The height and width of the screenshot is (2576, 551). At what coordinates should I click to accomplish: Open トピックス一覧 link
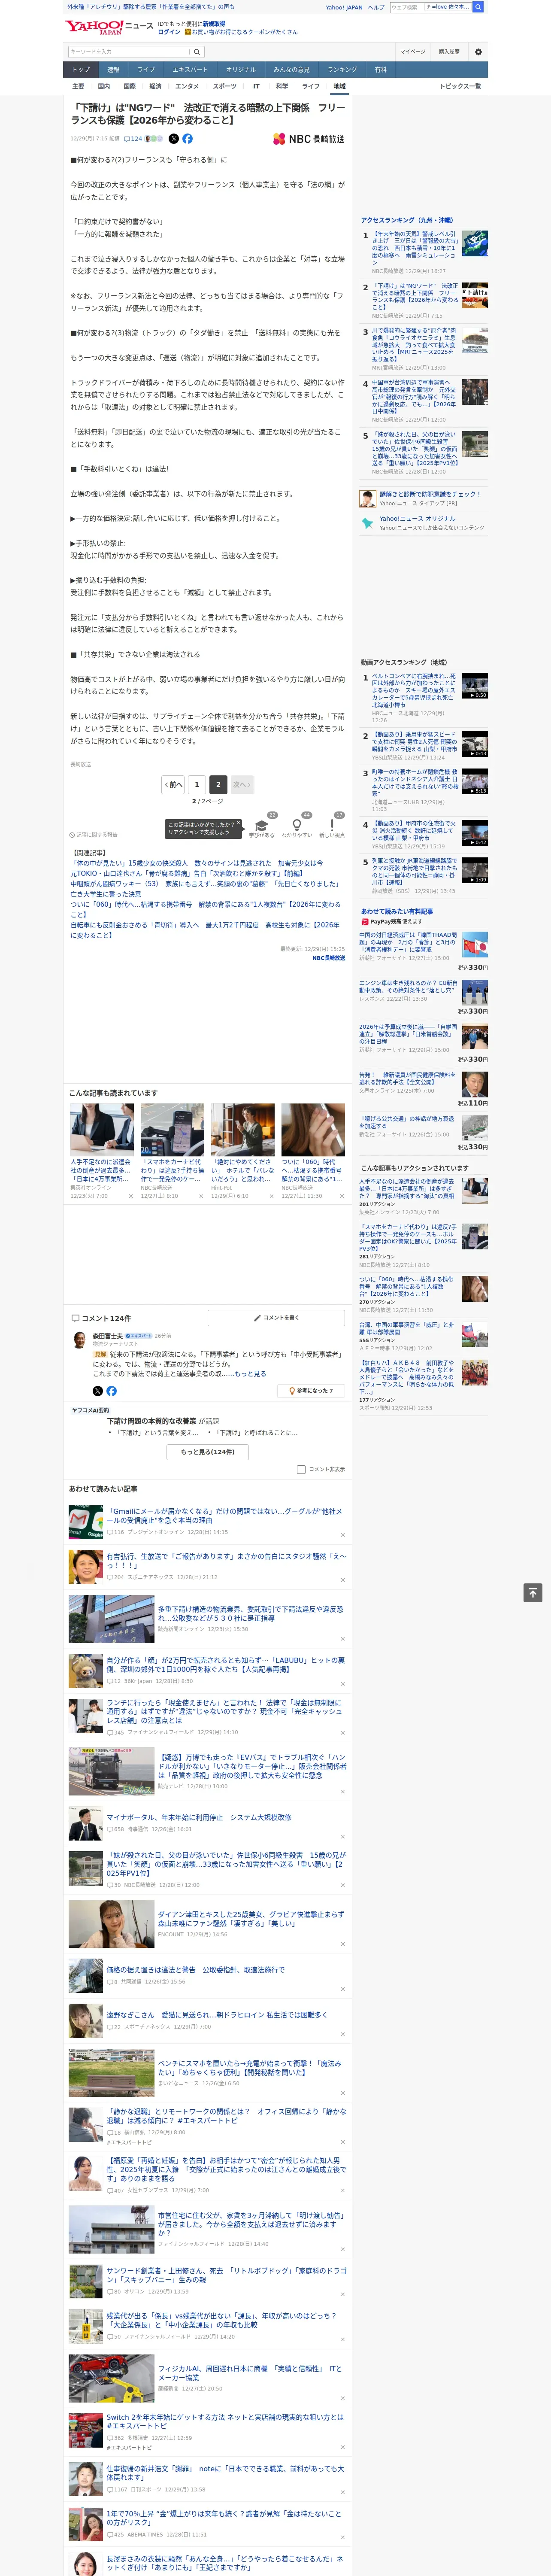pyautogui.click(x=460, y=86)
